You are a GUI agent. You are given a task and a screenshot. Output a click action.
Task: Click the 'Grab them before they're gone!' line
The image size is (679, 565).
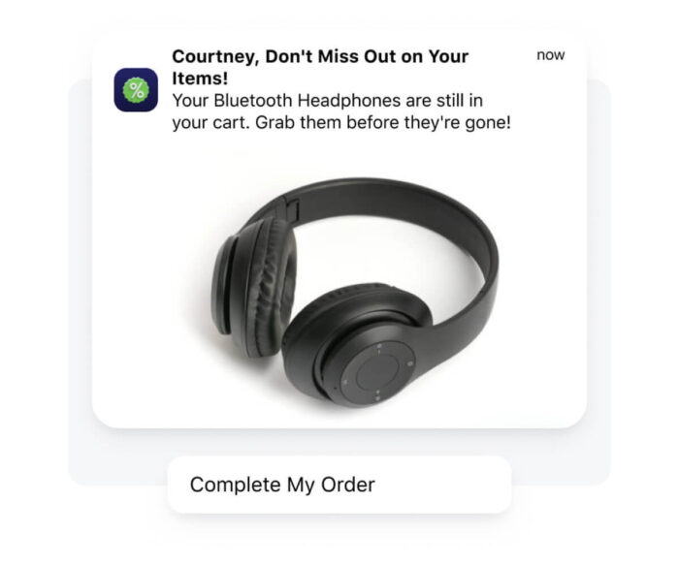(x=383, y=122)
